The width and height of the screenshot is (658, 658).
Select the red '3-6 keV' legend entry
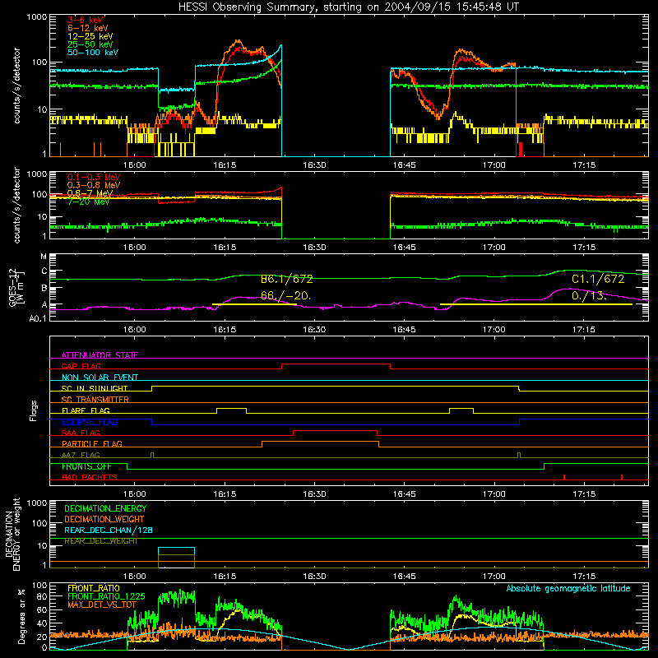point(85,20)
